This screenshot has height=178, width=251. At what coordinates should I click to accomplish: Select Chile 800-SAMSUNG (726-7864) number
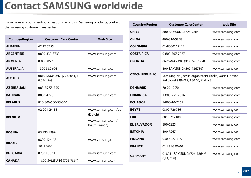coord(181,32)
